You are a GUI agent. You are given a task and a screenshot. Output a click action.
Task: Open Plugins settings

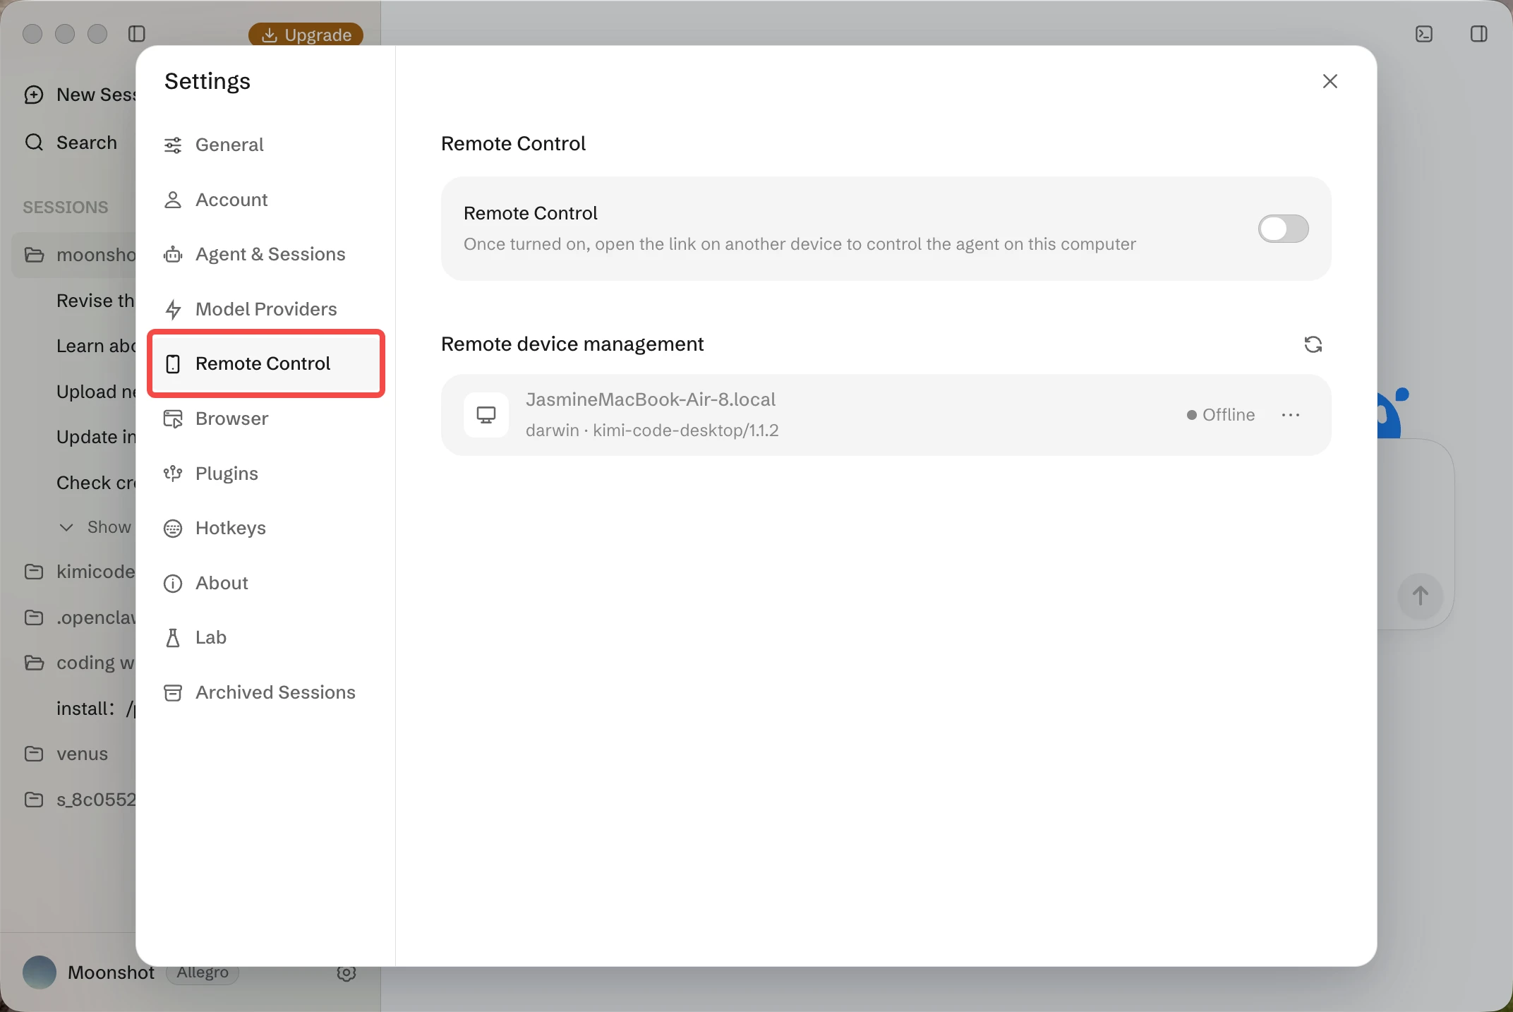coord(265,474)
